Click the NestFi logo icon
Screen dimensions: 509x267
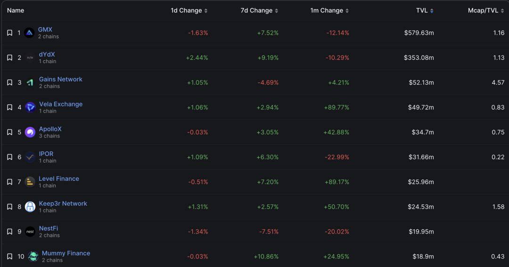pyautogui.click(x=30, y=232)
